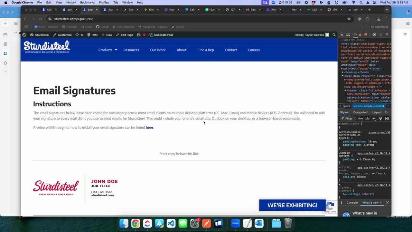This screenshot has height=232, width=412.
Task: Open the Products nav item
Action: [x=105, y=50]
